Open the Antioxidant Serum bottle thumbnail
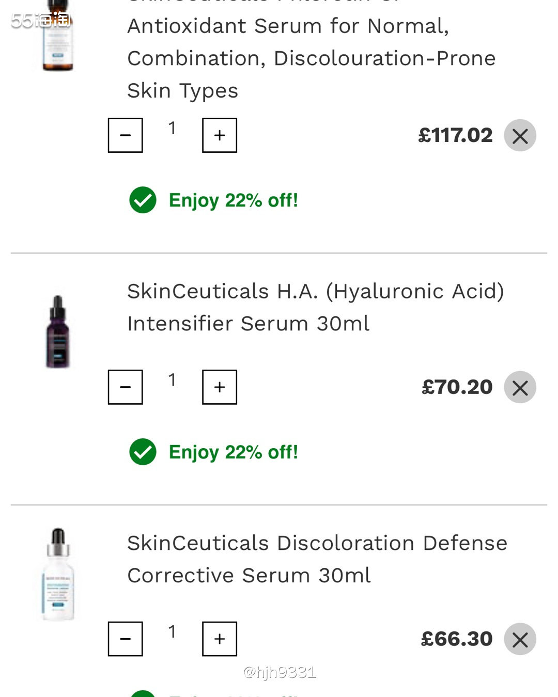This screenshot has height=697, width=558. pyautogui.click(x=58, y=35)
